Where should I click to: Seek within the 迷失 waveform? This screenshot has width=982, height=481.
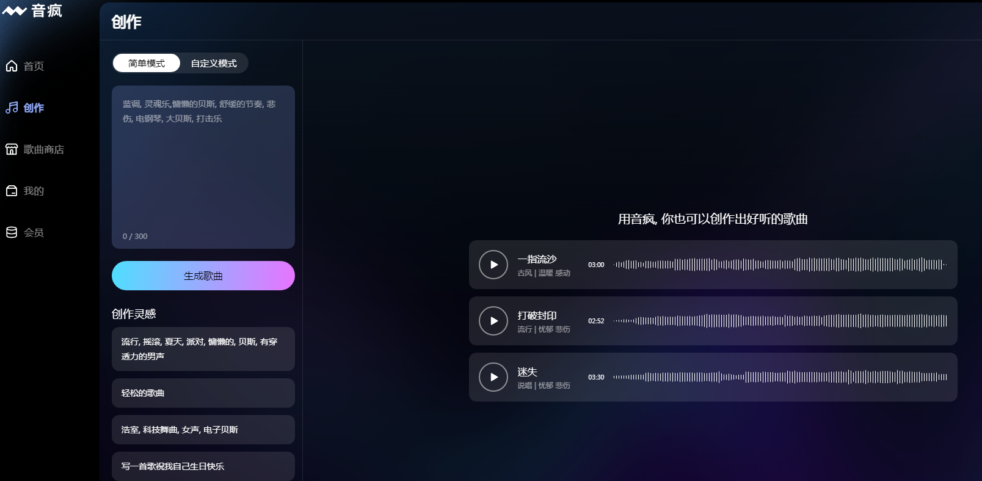(780, 377)
